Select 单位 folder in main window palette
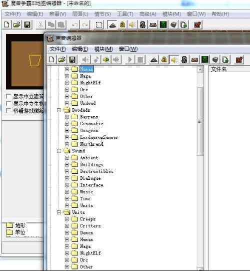The image size is (250, 271). click(20, 232)
